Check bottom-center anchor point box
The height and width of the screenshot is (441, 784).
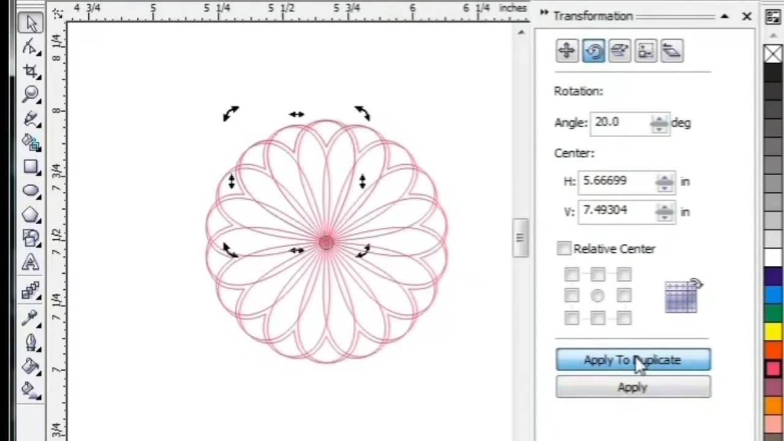(598, 317)
